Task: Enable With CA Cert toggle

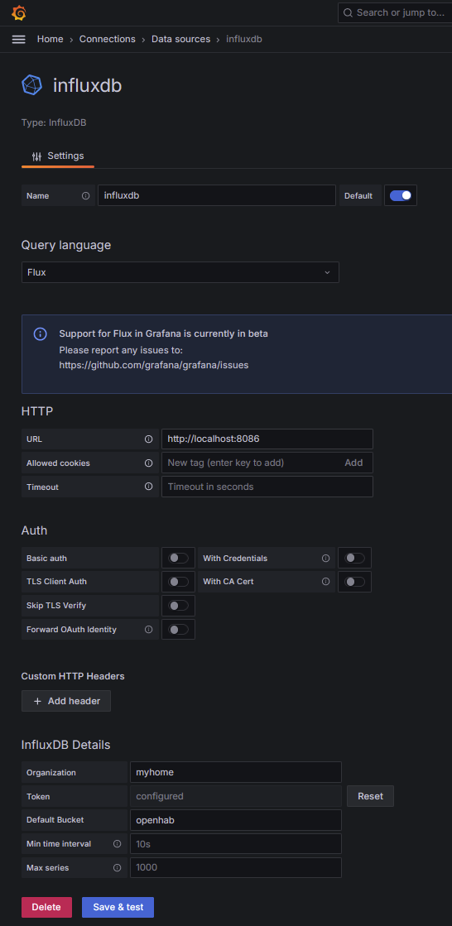Action: click(x=355, y=582)
